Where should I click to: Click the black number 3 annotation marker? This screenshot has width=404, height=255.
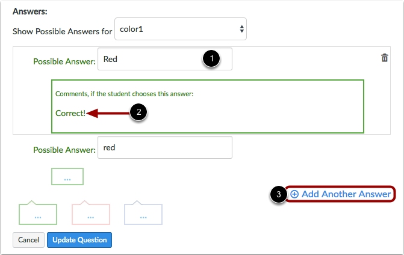pos(279,194)
